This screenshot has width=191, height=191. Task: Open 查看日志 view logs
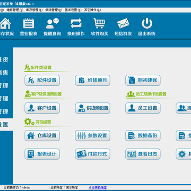pyautogui.click(x=143, y=154)
